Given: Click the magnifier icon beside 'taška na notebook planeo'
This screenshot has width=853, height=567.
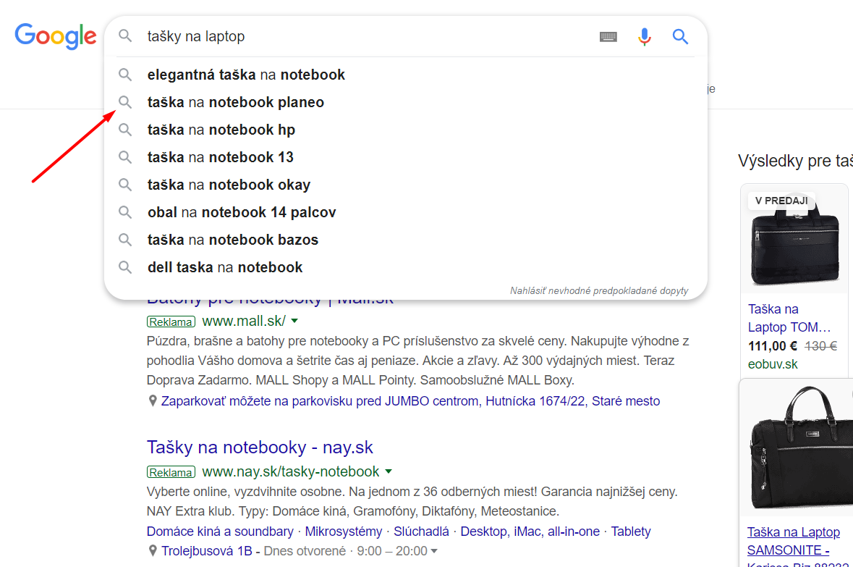Looking at the screenshot, I should [125, 102].
